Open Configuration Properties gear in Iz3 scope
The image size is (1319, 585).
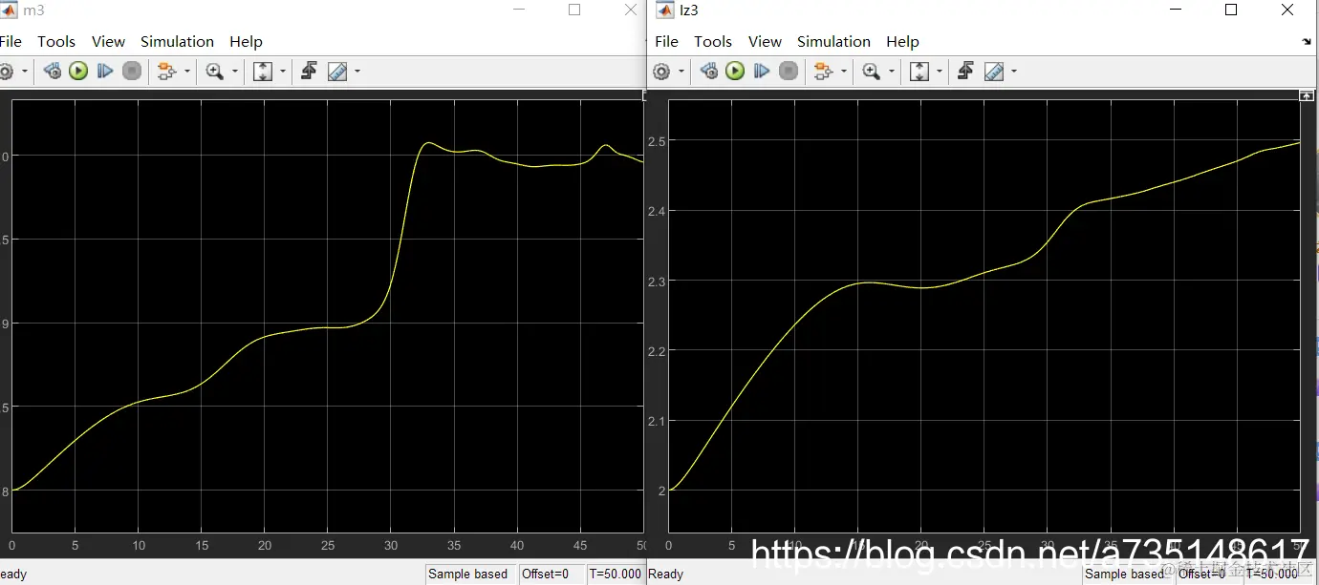point(661,71)
